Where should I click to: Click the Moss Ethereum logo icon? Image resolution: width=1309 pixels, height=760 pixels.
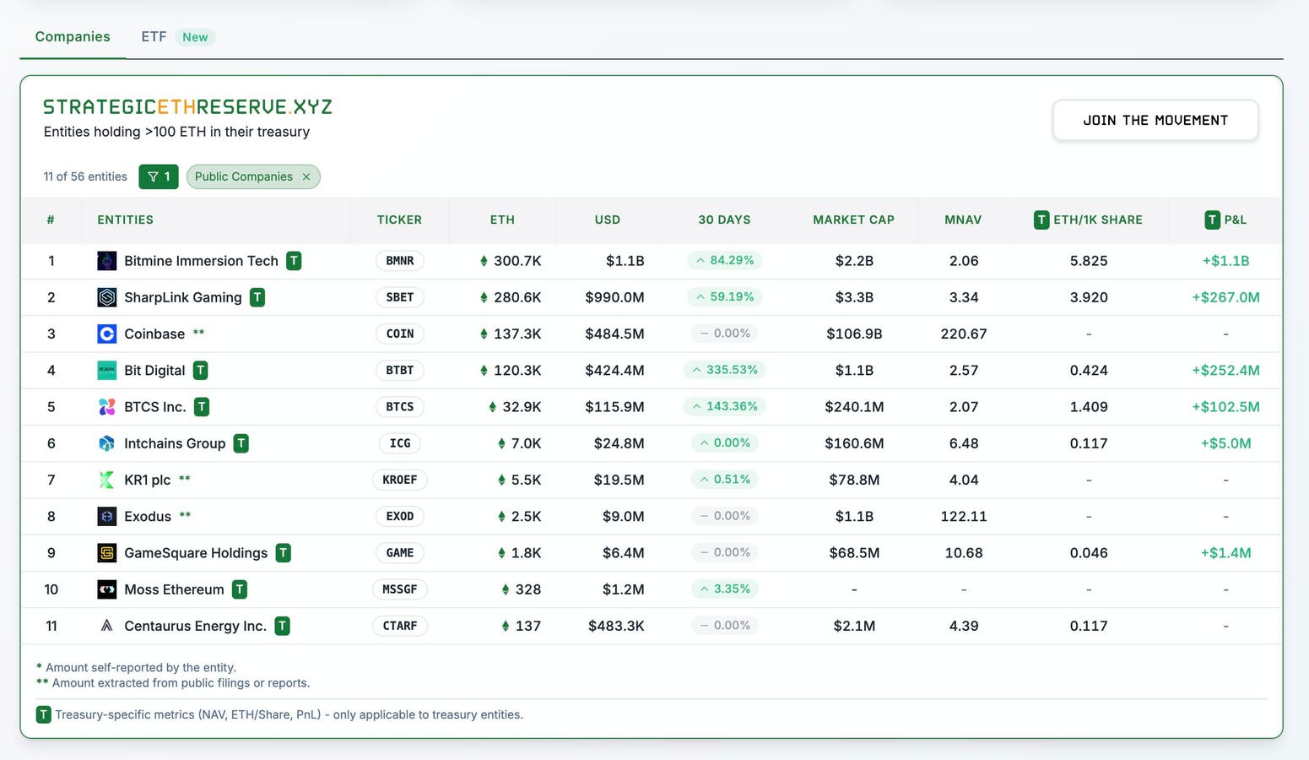pyautogui.click(x=106, y=589)
